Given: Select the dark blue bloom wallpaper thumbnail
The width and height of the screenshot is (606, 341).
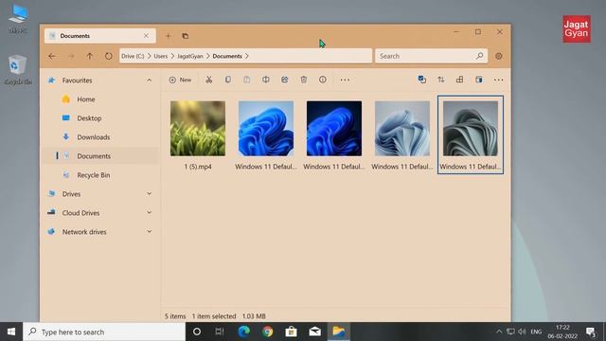Looking at the screenshot, I should tap(334, 129).
